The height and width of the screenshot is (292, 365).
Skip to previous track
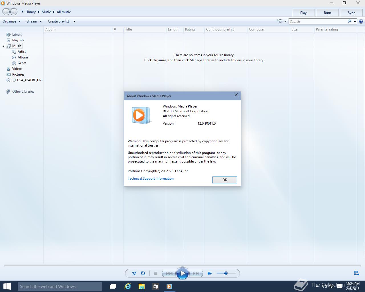click(x=169, y=273)
